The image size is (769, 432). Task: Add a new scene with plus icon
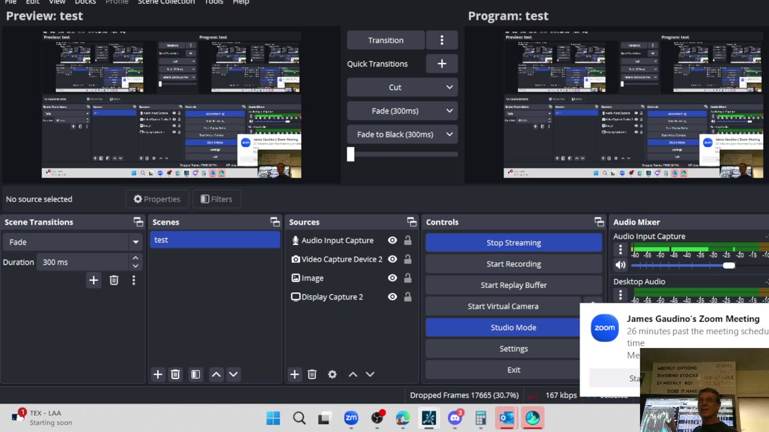pyautogui.click(x=157, y=374)
